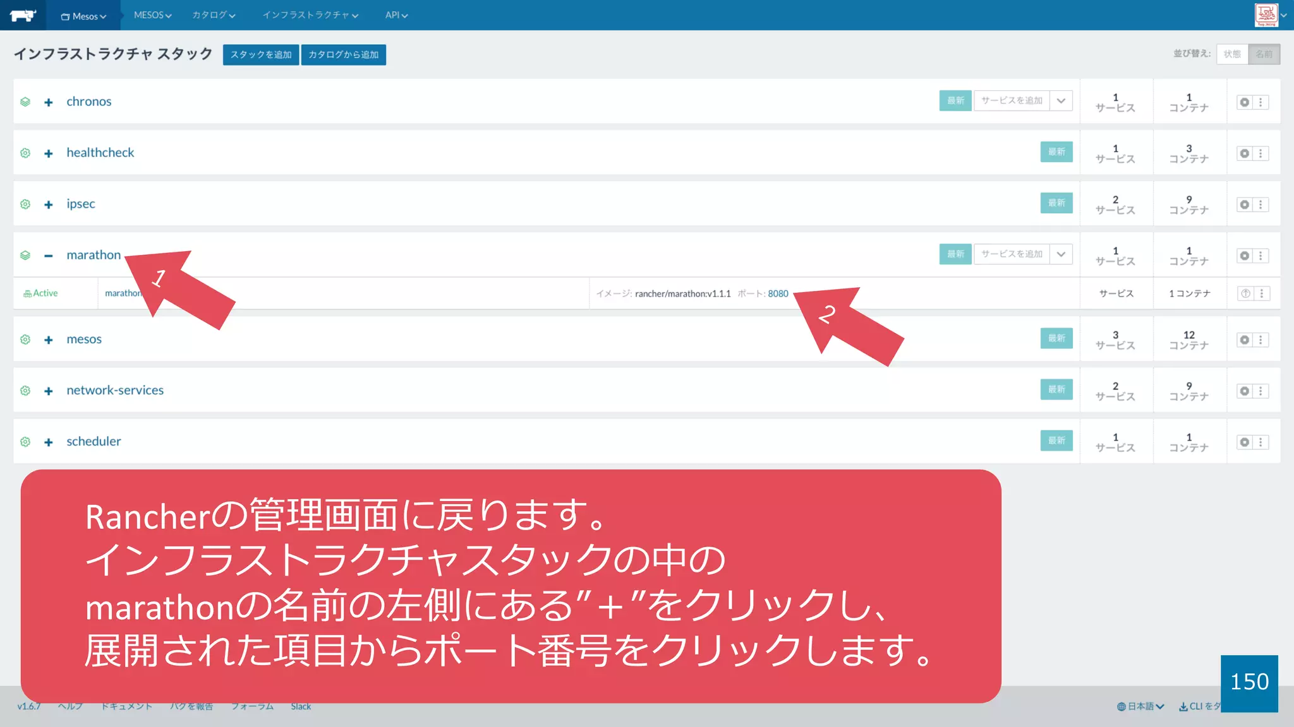Click the chronos stack state icon
The width and height of the screenshot is (1294, 727).
point(25,102)
